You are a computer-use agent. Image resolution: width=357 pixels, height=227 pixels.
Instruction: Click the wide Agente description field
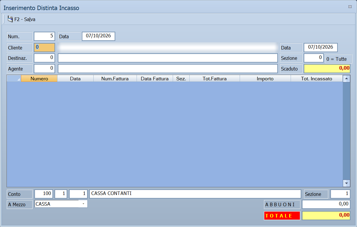coord(168,68)
